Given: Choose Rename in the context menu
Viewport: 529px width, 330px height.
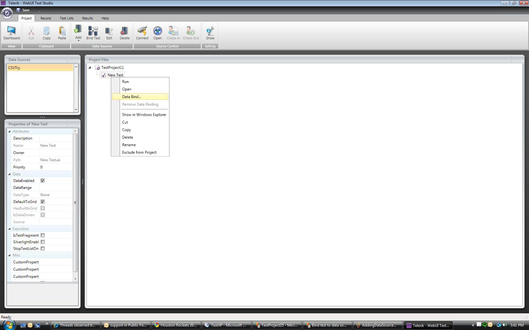Looking at the screenshot, I should point(140,145).
